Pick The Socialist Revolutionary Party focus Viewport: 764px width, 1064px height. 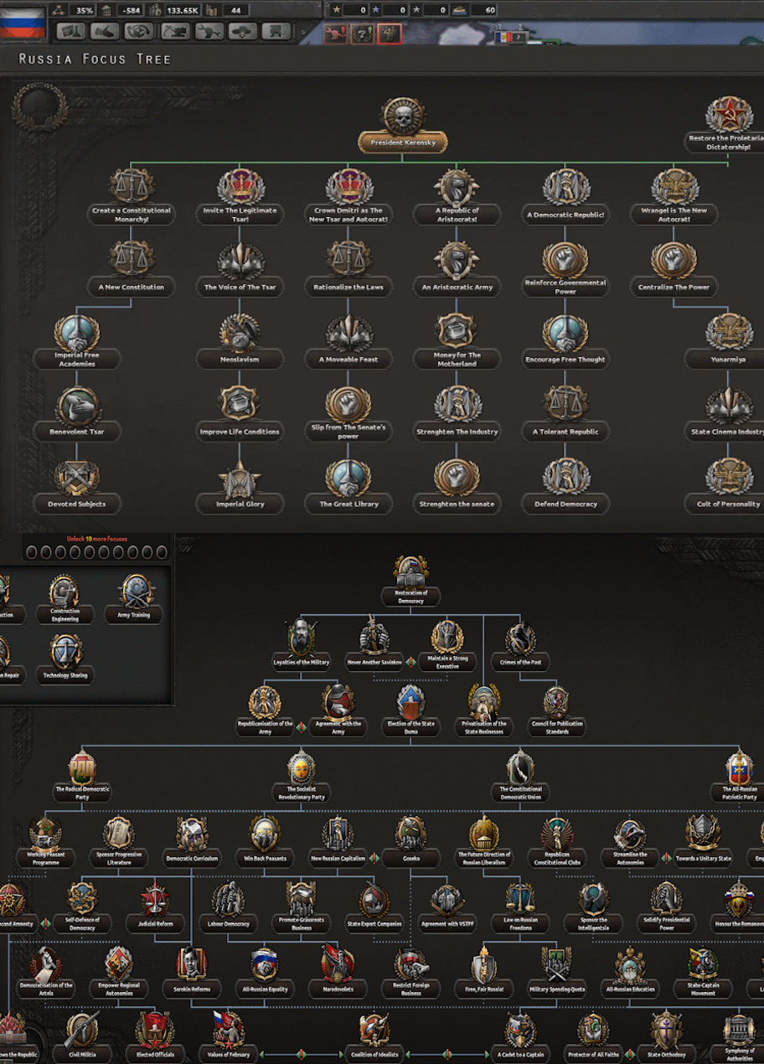pos(301,775)
